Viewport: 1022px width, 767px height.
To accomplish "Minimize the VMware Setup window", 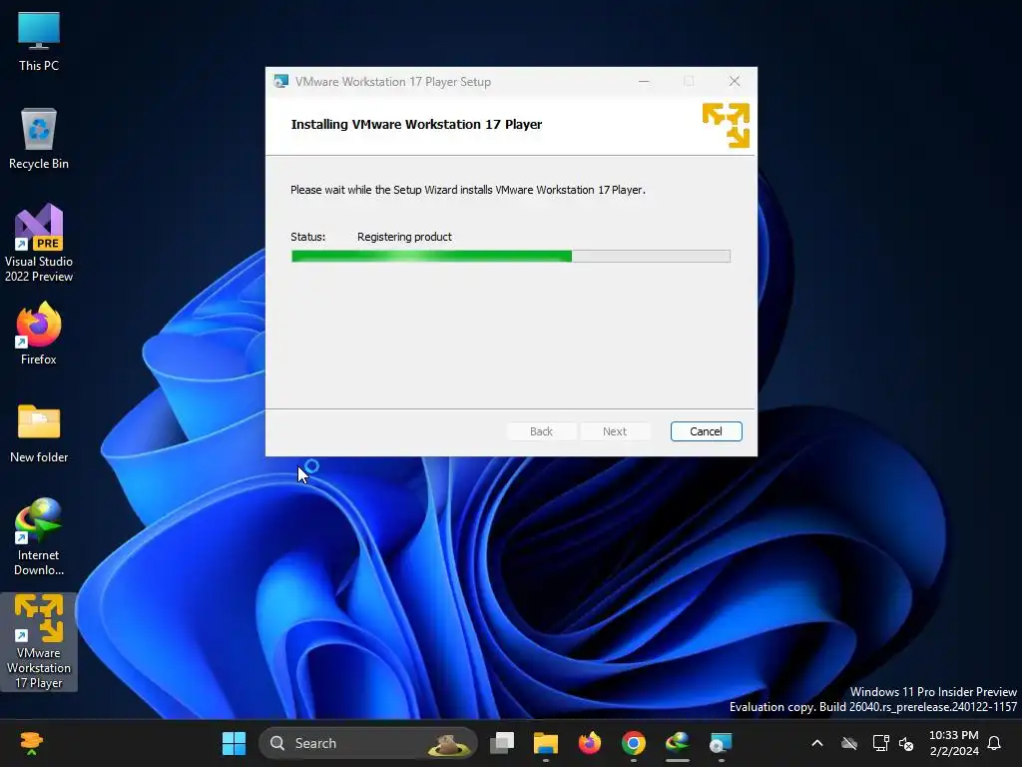I will pyautogui.click(x=644, y=82).
